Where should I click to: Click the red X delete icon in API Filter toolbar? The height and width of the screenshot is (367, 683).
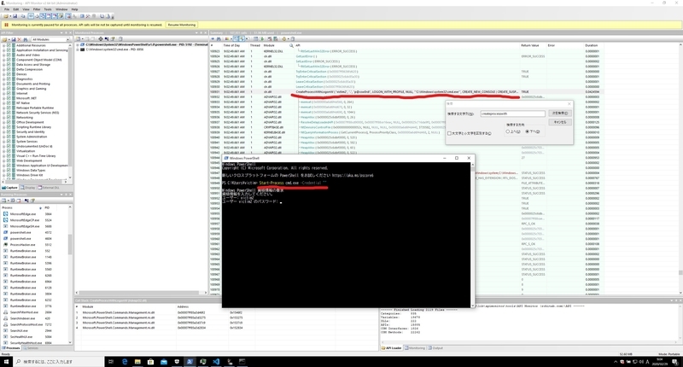coord(19,39)
